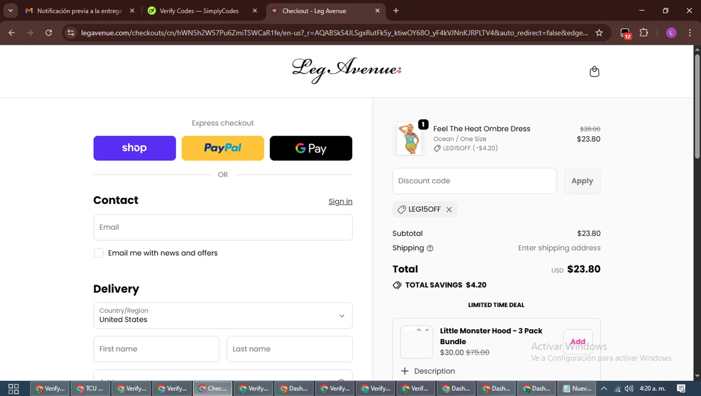Open the TCU taskbar window
Viewport: 701px width, 396px height.
click(91, 389)
